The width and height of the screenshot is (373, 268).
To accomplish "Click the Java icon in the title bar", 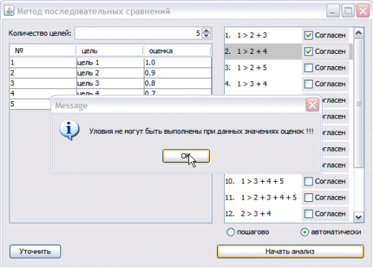I will point(9,11).
